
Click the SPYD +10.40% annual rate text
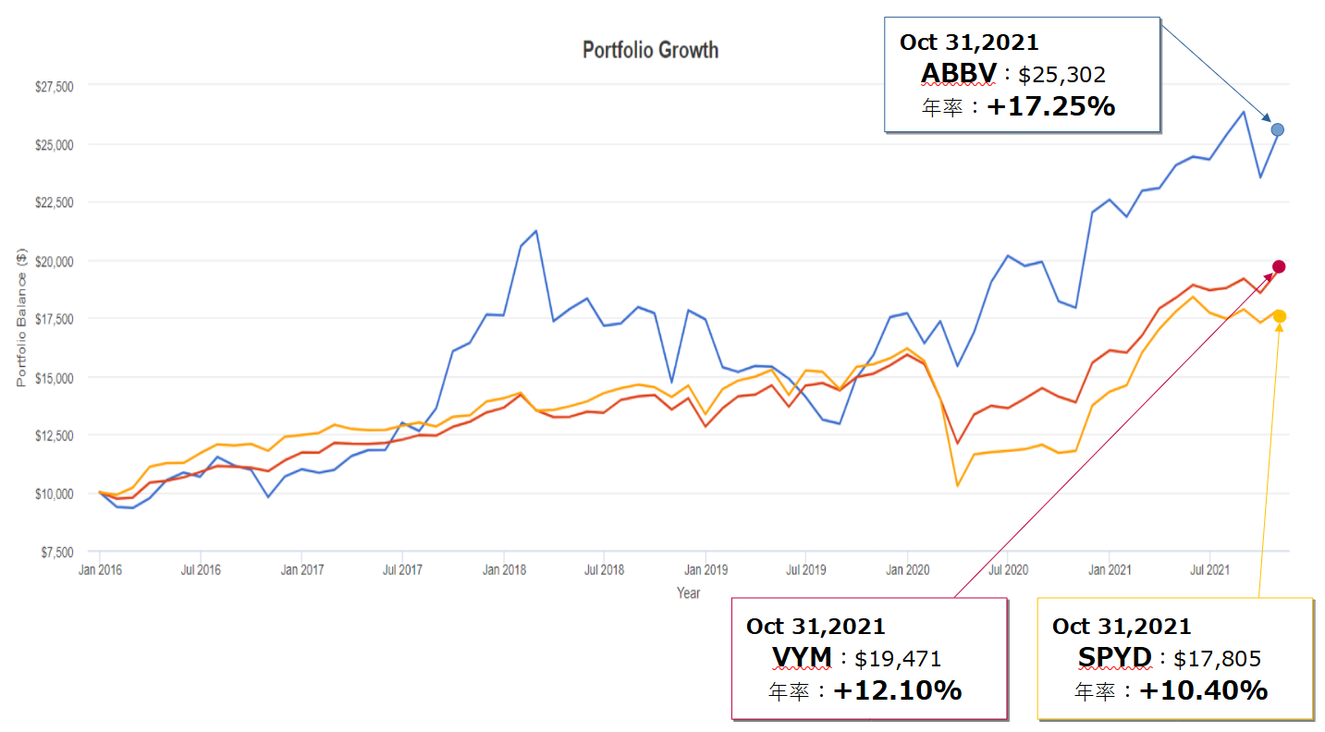[x=1202, y=689]
